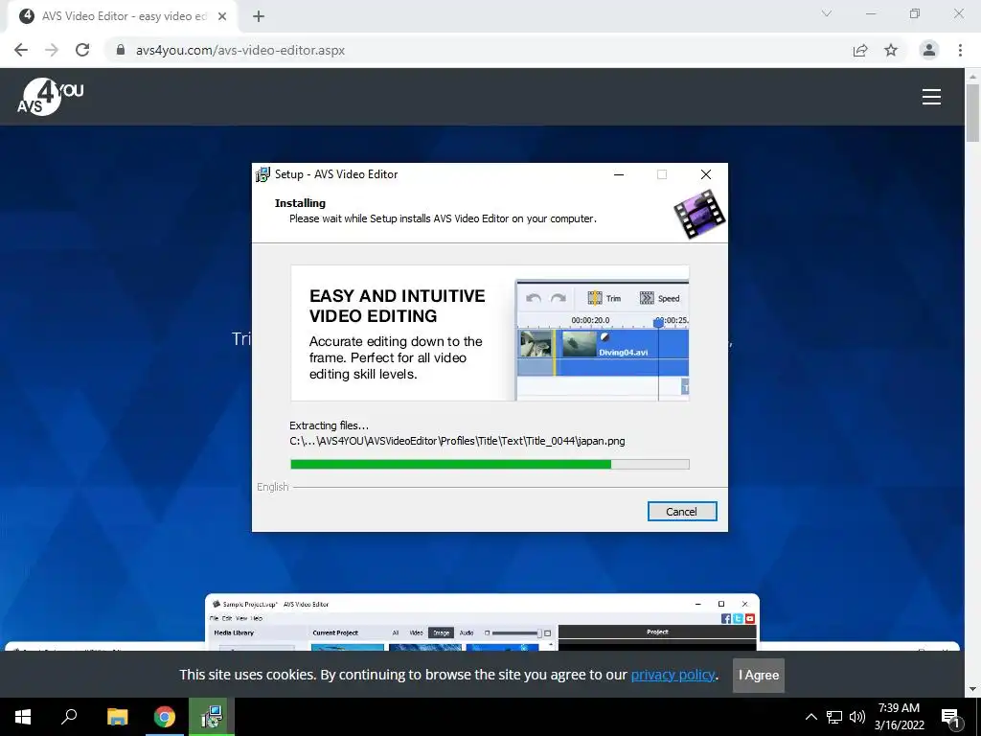Go forward in browser history

[52, 50]
